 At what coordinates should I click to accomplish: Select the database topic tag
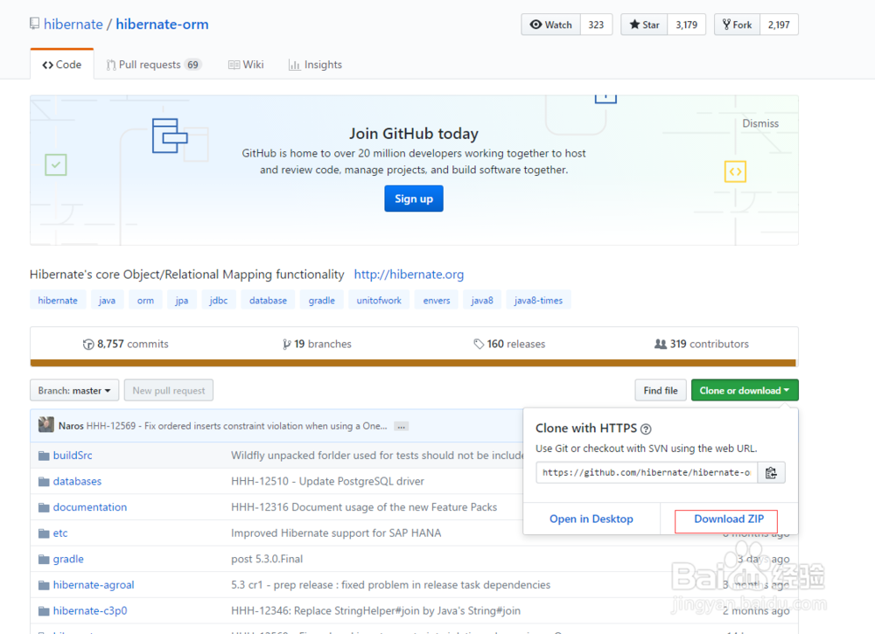[x=268, y=300]
